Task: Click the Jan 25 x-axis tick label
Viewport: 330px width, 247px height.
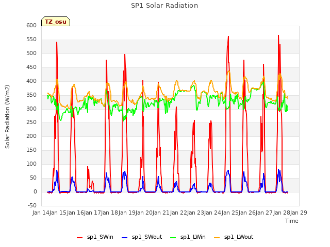Action: (x=230, y=213)
